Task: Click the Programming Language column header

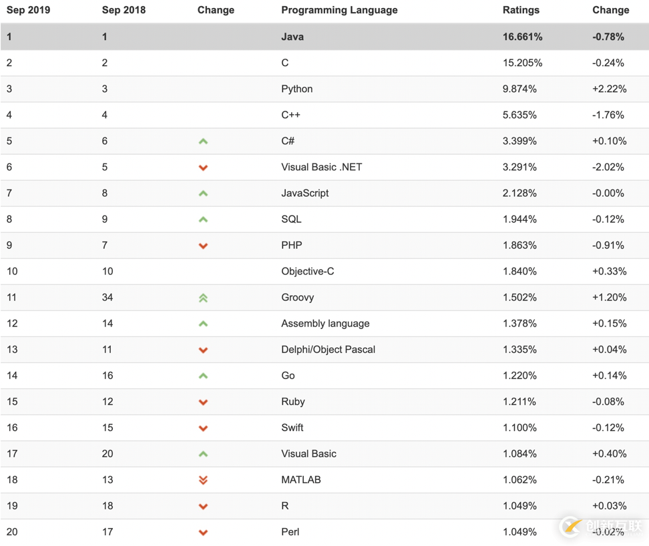Action: pyautogui.click(x=339, y=10)
